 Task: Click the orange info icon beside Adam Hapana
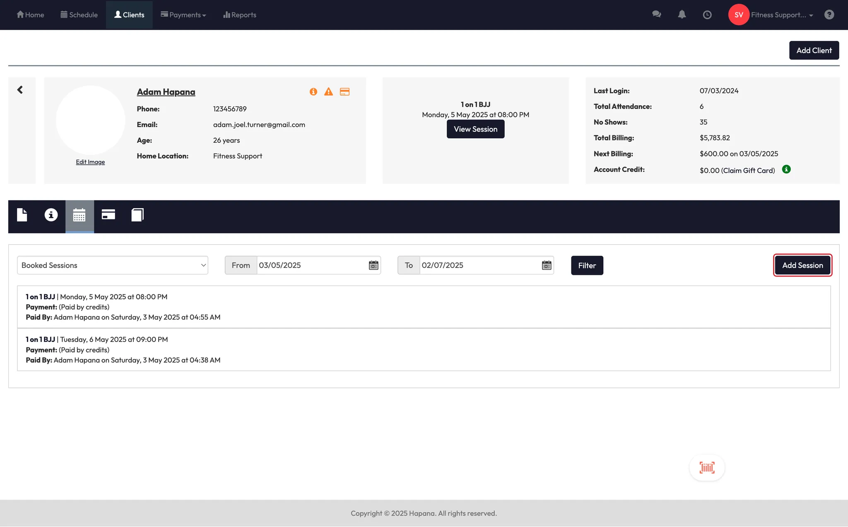tap(313, 92)
